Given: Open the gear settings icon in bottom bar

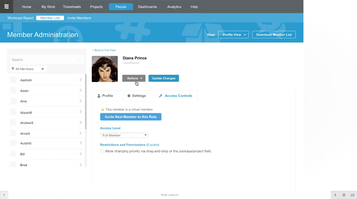Looking at the screenshot, I should tap(344, 195).
